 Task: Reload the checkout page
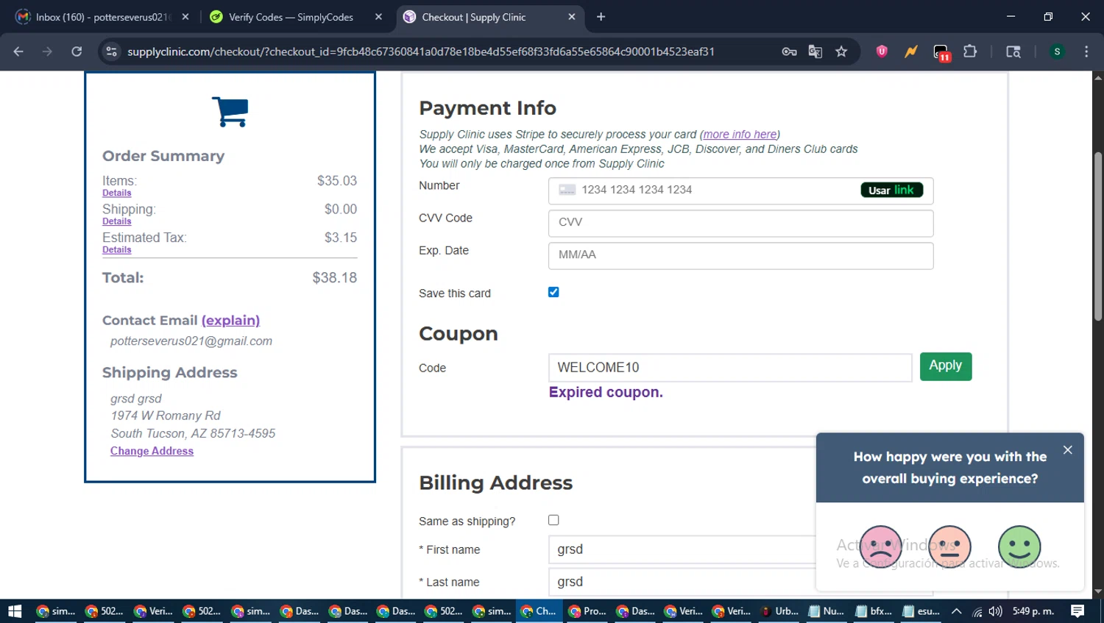pyautogui.click(x=77, y=51)
